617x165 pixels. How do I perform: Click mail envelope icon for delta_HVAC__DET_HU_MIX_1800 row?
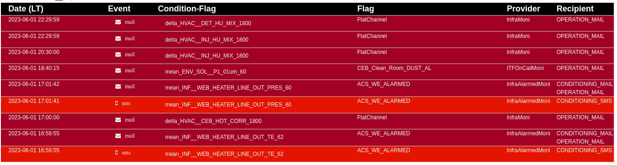click(x=118, y=22)
